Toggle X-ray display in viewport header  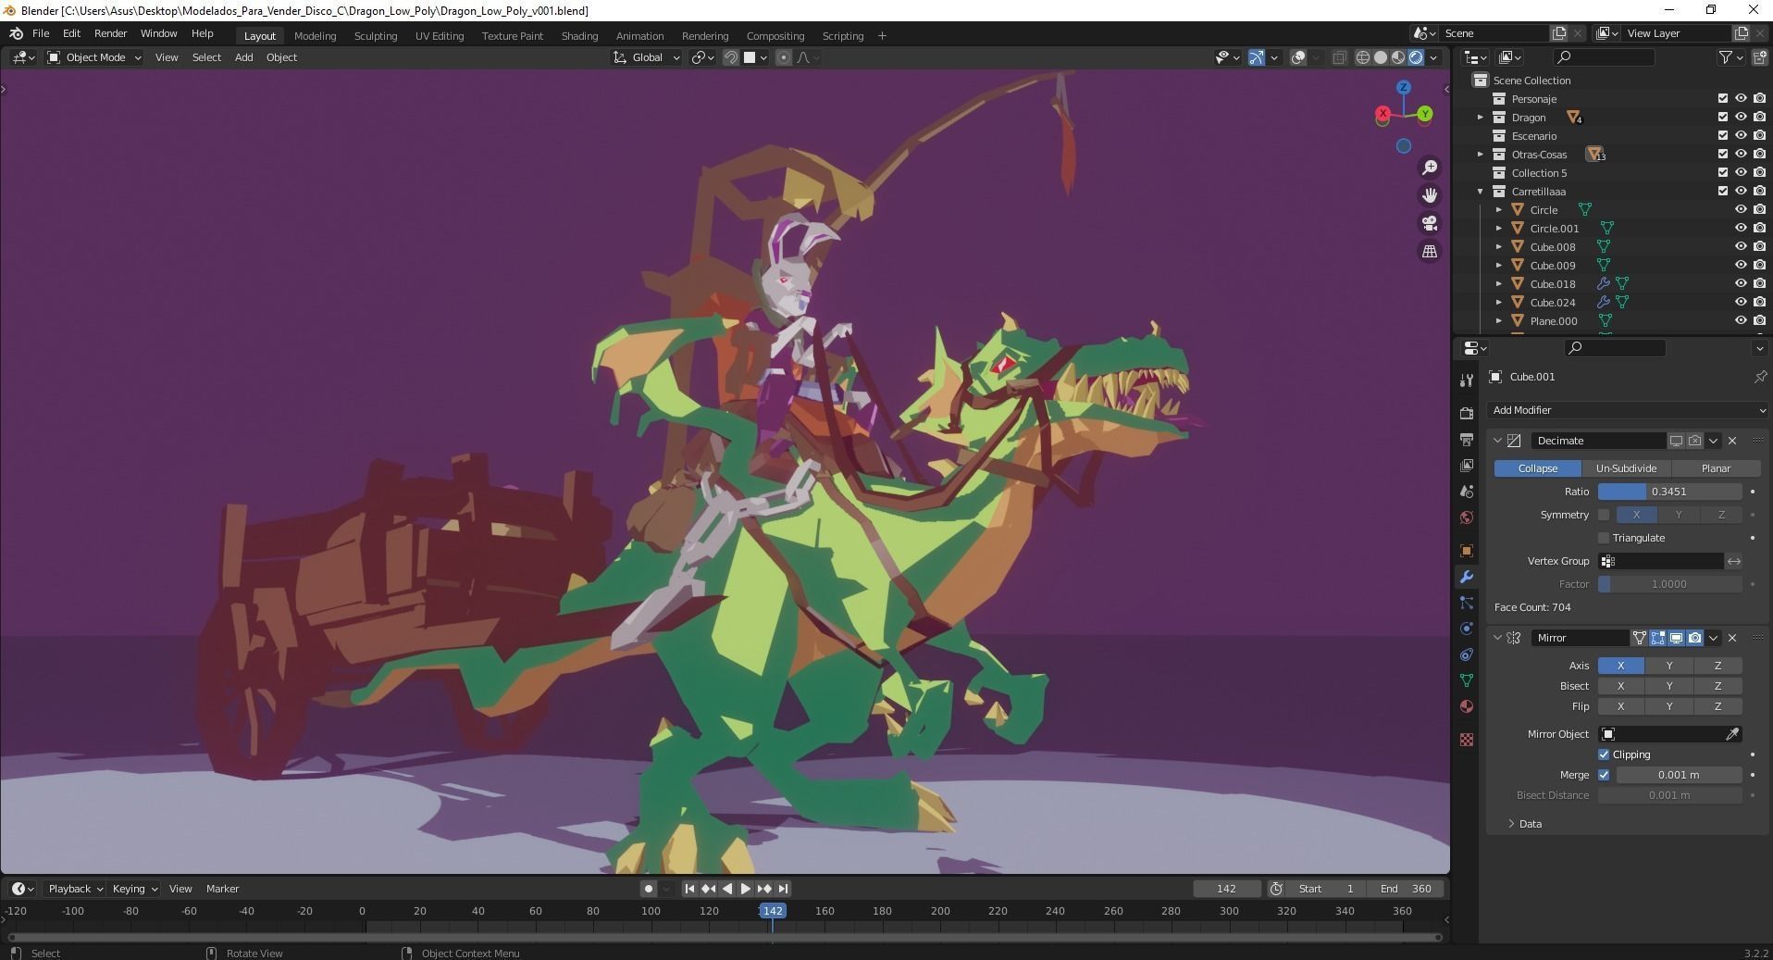point(1339,57)
